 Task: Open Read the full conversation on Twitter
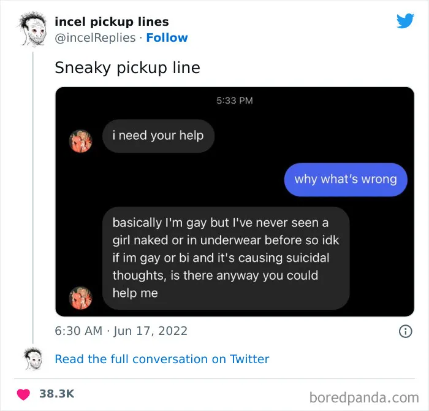(162, 359)
